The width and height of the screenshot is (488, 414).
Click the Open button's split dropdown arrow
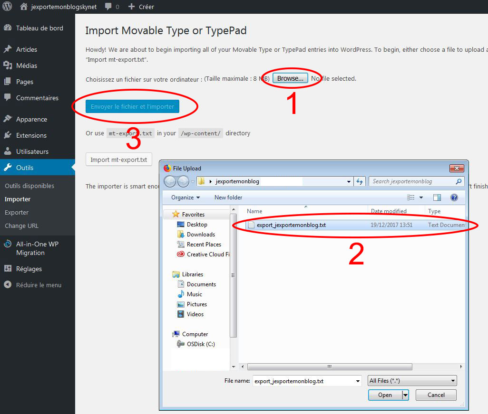(x=405, y=395)
